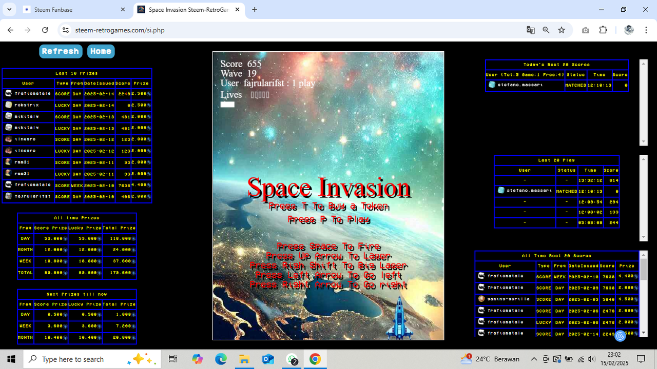Click the MATCHED status in Today's Best Scores
This screenshot has height=369, width=657.
pyautogui.click(x=575, y=85)
